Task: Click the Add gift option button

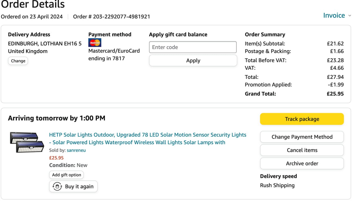Action: point(66,175)
